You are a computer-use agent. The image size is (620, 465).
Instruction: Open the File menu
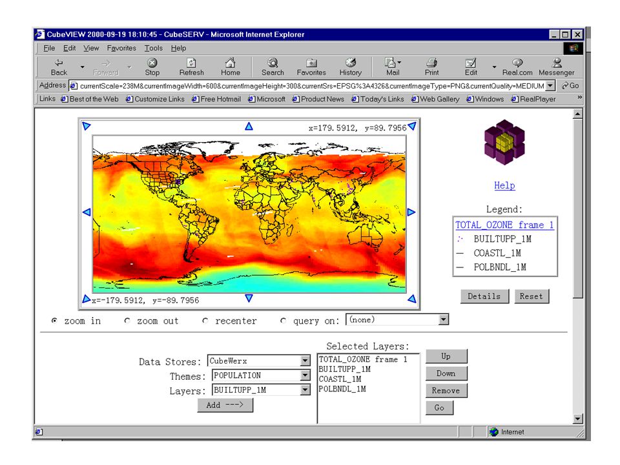coord(49,48)
